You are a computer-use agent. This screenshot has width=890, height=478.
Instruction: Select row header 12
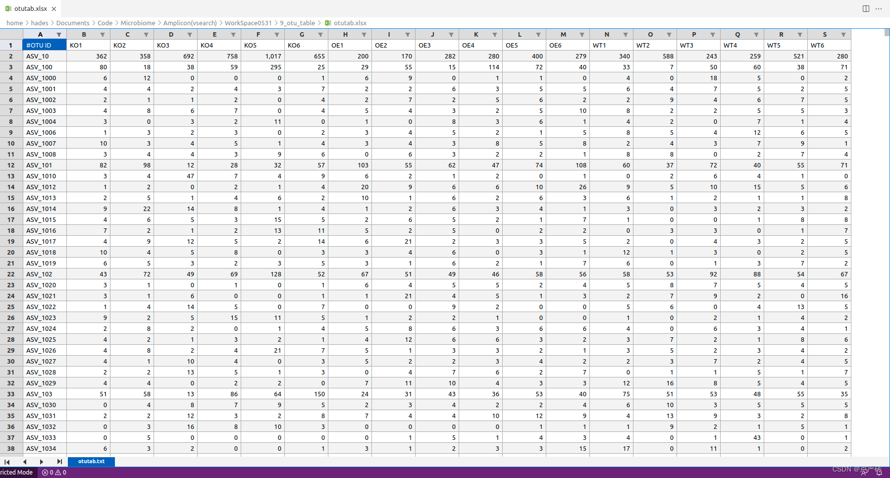click(11, 165)
